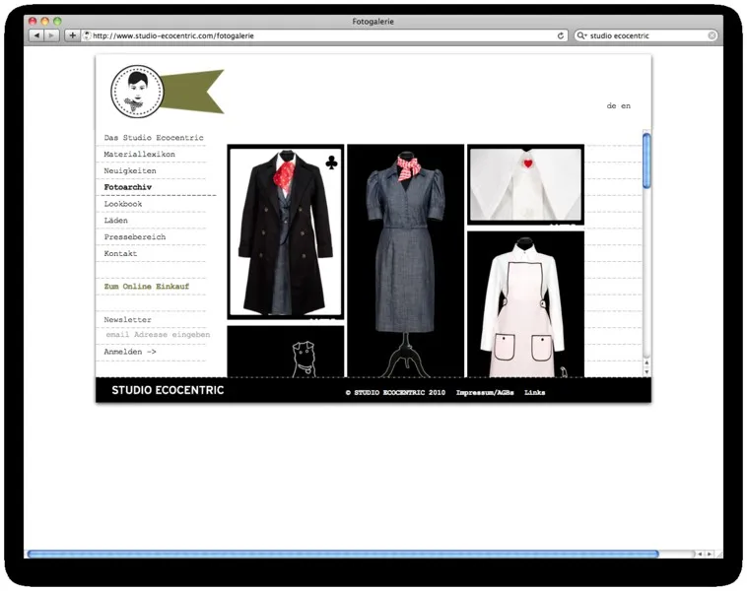Add bookmark with the plus button
Image resolution: width=747 pixels, height=591 pixels.
tap(72, 35)
